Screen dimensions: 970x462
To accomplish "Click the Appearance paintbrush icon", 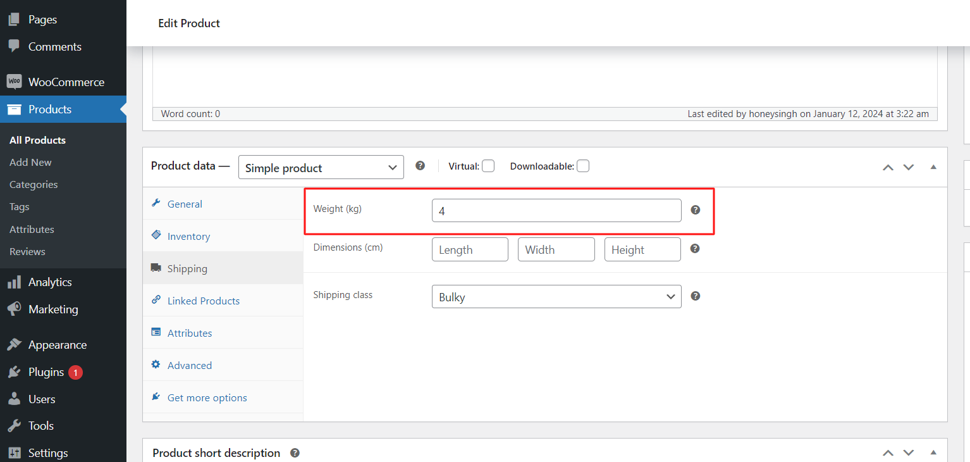I will [x=13, y=344].
